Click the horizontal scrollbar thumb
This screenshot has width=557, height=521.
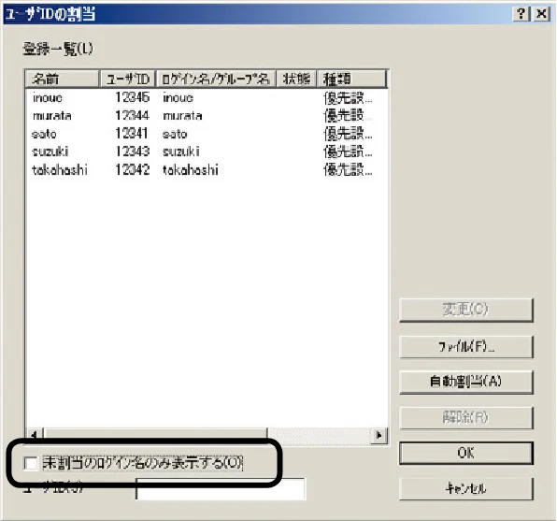coord(155,435)
